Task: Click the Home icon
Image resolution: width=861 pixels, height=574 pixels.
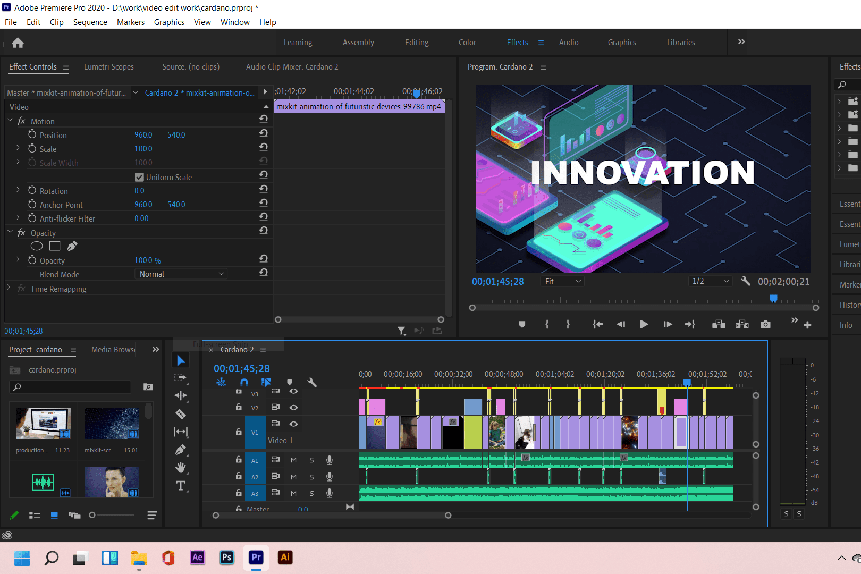Action: (18, 43)
